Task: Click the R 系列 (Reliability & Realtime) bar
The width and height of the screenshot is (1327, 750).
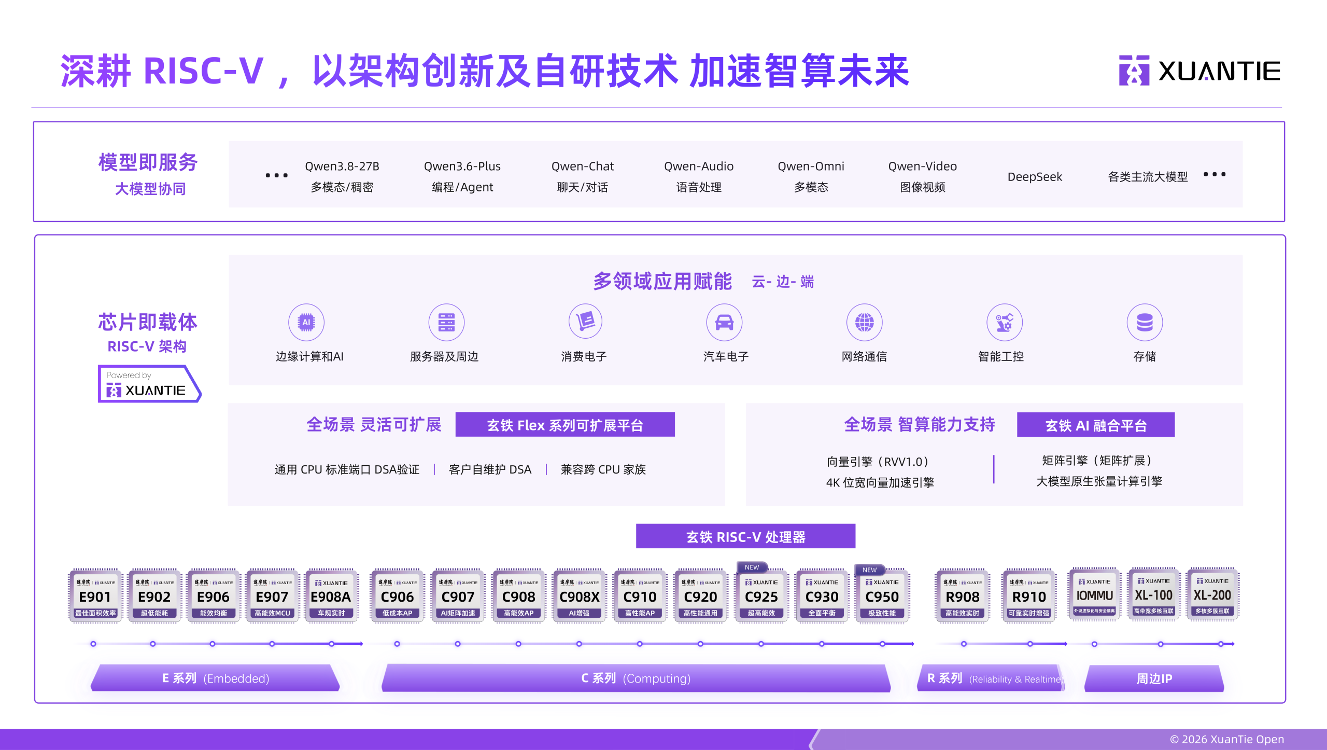Action: pos(991,678)
